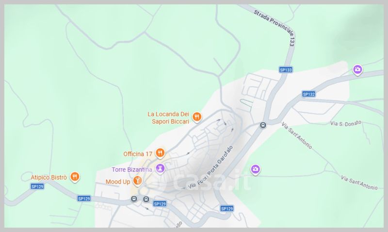Click SP129 shield near Via Fuori Porta Garofalo end
The image size is (388, 232).
[226, 209]
